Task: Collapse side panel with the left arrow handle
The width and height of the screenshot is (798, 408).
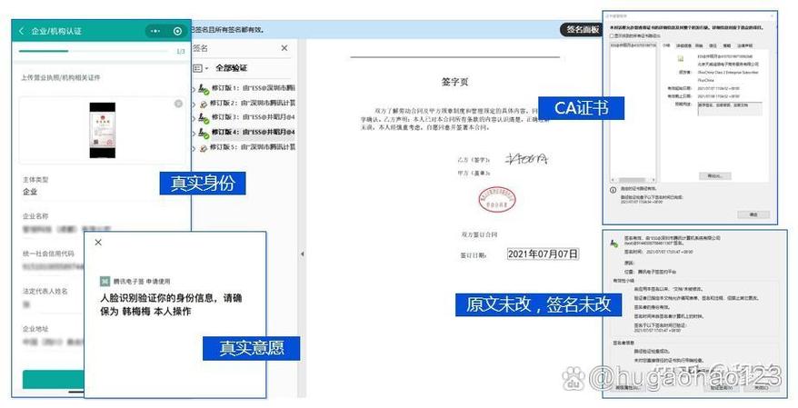Action: coord(302,254)
